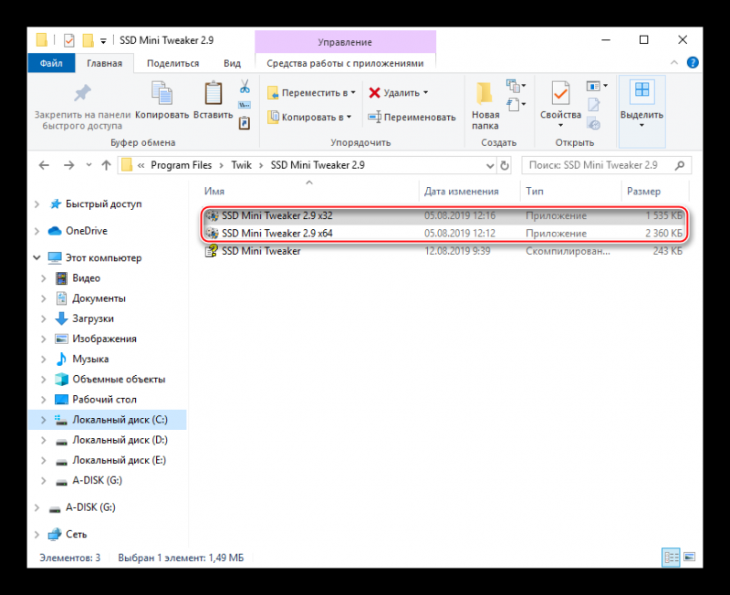
Task: Open quick access toolbar customize arrow
Action: point(103,41)
